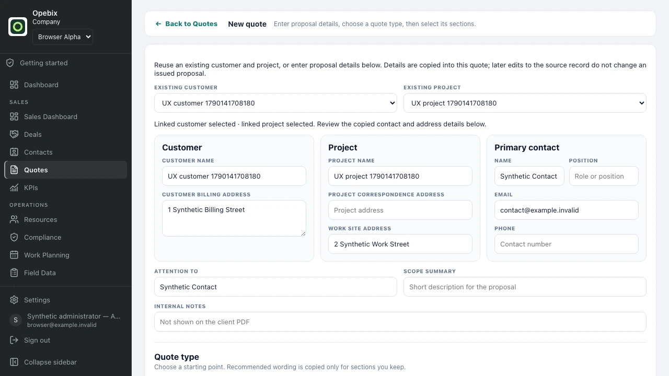
Task: Click the user avatar initial S
Action: [16, 320]
